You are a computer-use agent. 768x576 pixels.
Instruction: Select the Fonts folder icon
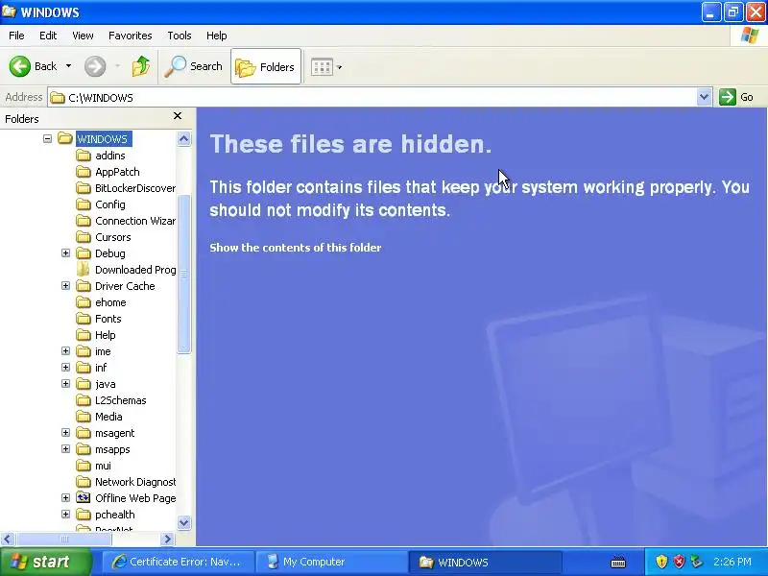pyautogui.click(x=84, y=319)
